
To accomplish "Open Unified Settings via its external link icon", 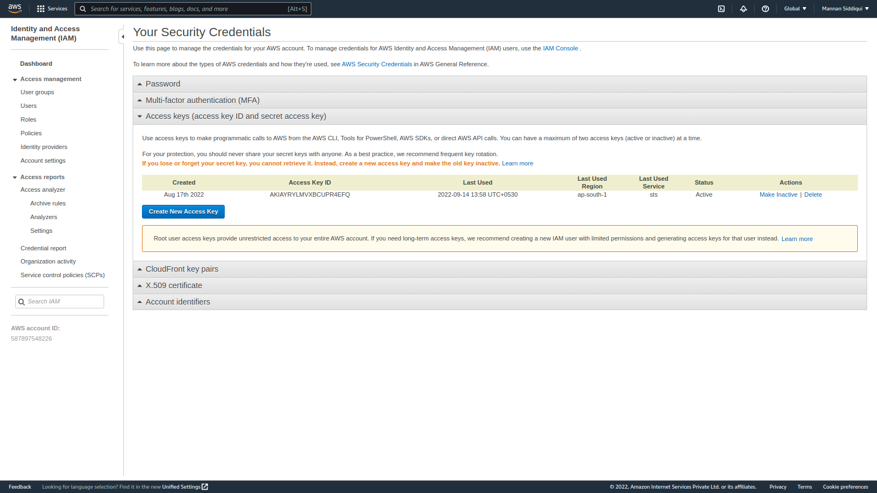I will click(x=204, y=486).
